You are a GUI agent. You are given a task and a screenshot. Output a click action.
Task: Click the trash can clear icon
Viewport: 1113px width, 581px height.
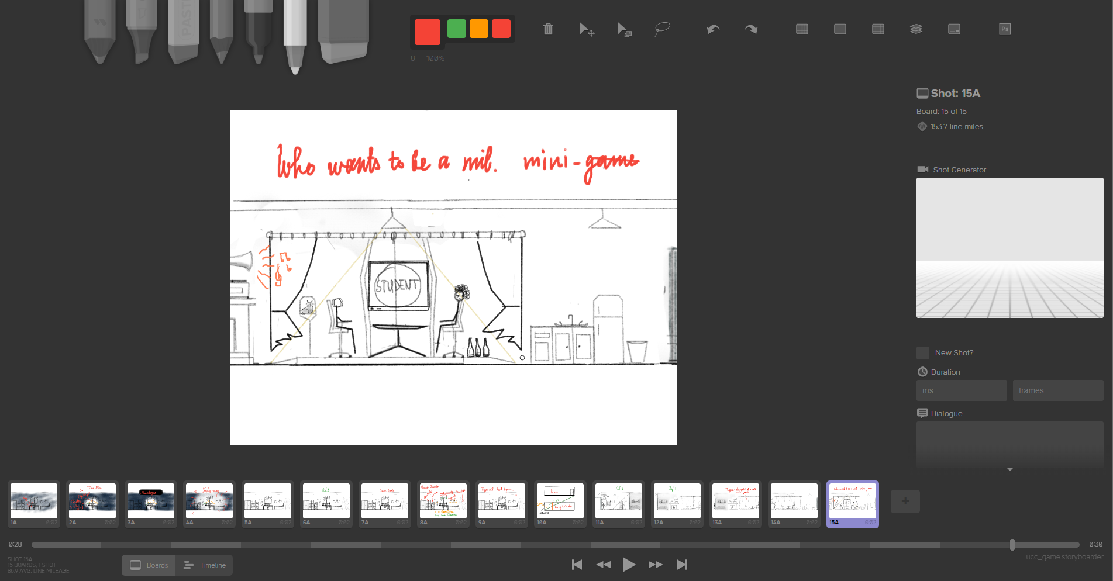548,29
